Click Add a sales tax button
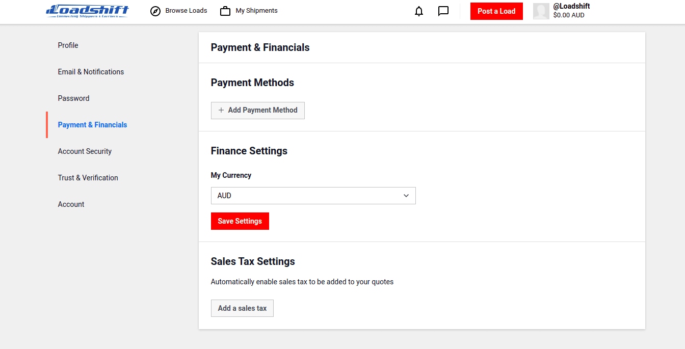This screenshot has height=349, width=685. coord(242,308)
